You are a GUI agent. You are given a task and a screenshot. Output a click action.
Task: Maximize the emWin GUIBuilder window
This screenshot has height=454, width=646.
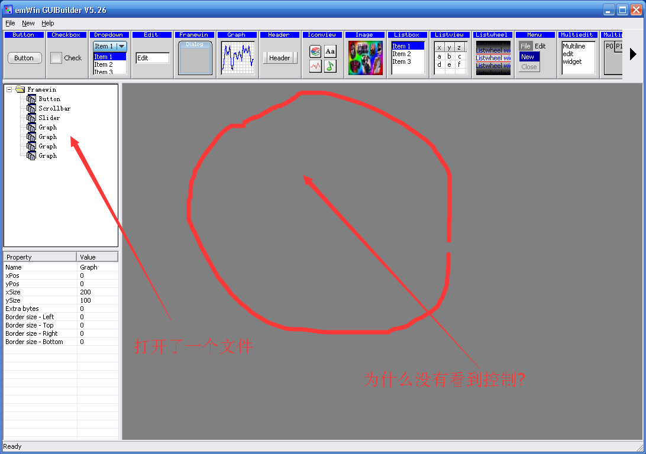tap(623, 9)
